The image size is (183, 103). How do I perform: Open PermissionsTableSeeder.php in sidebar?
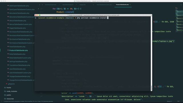pos(20,39)
